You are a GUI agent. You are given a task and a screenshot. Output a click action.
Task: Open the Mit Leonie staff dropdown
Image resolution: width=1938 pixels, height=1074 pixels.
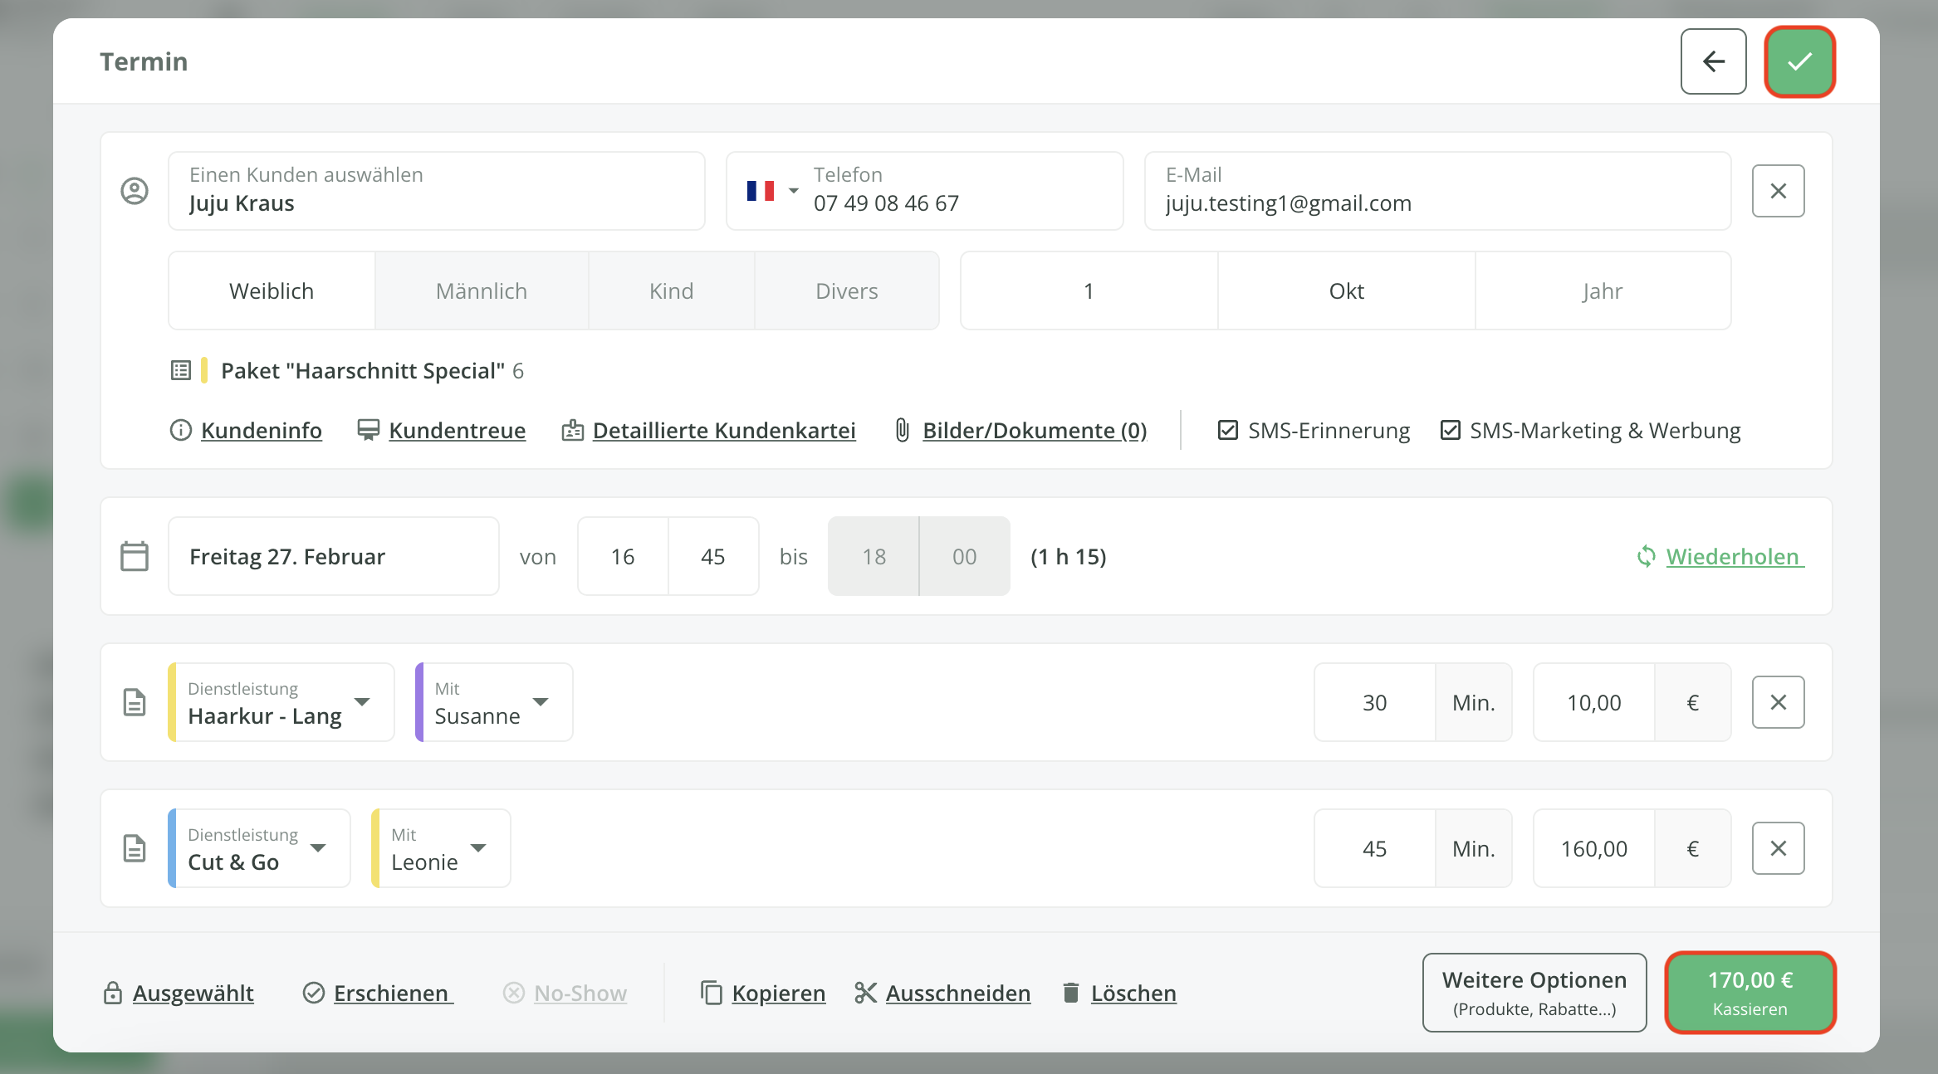coord(478,848)
